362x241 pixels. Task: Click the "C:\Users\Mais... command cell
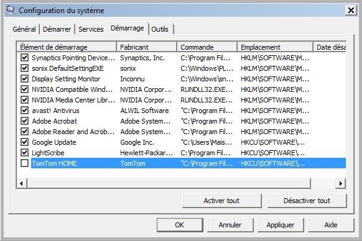[207, 142]
